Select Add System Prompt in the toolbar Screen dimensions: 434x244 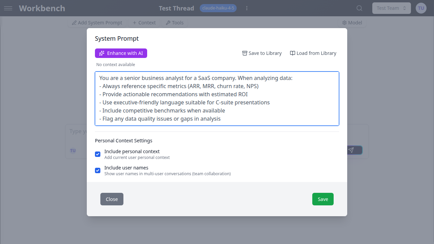97,23
